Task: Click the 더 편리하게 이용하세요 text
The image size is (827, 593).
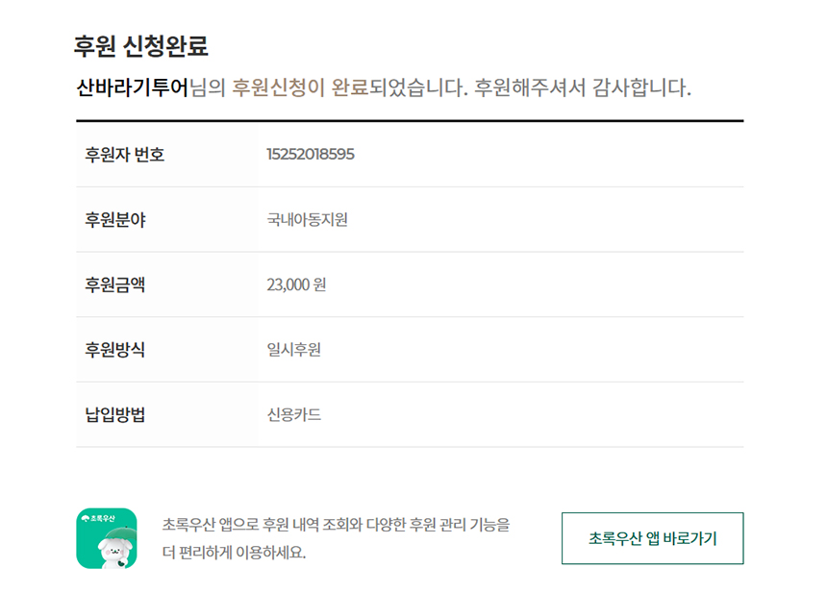Action: (234, 554)
